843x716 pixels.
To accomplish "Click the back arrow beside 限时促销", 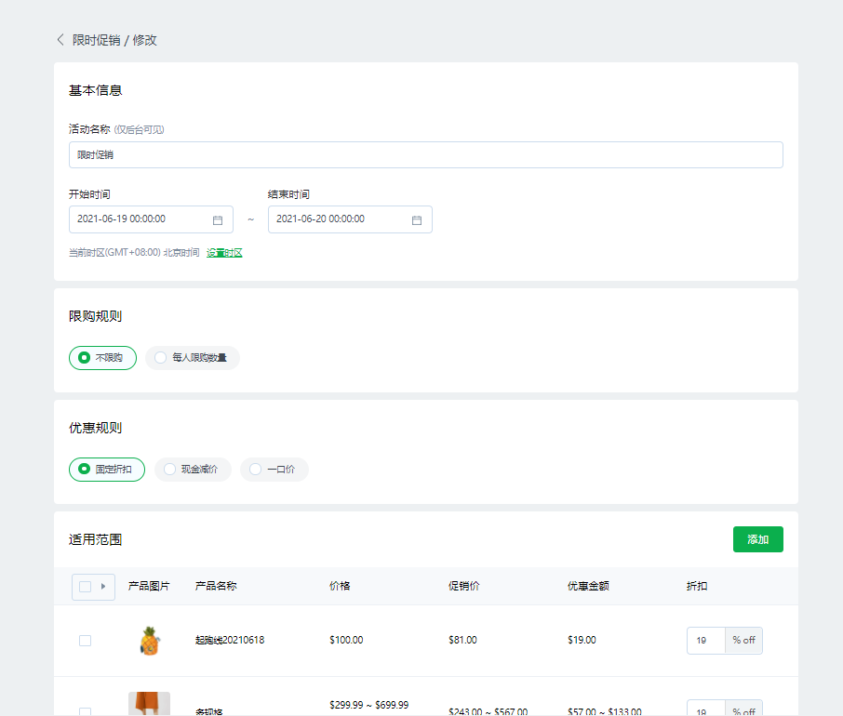I will (60, 40).
